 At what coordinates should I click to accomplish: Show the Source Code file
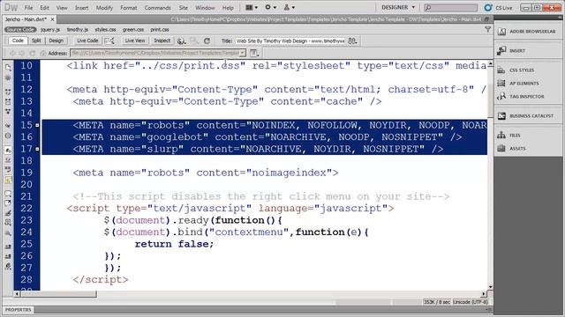tap(20, 29)
